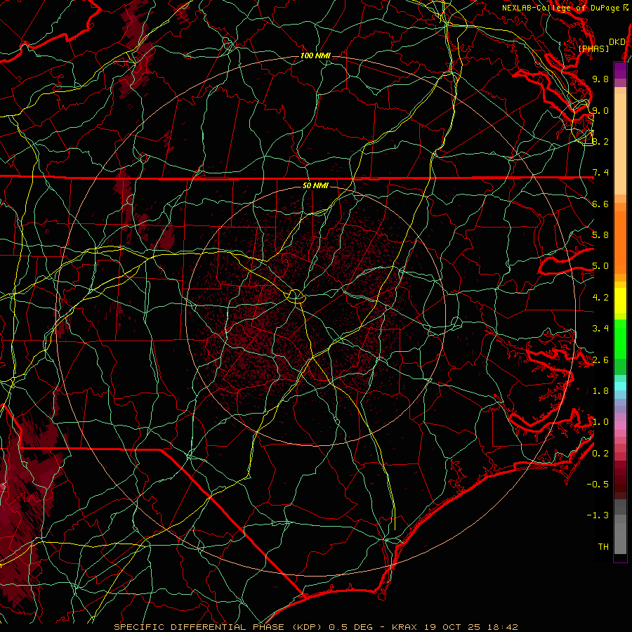Viewport: 632px width, 632px height.
Task: Pick the peach swatch beside the 8.2 value
Action: 620,141
